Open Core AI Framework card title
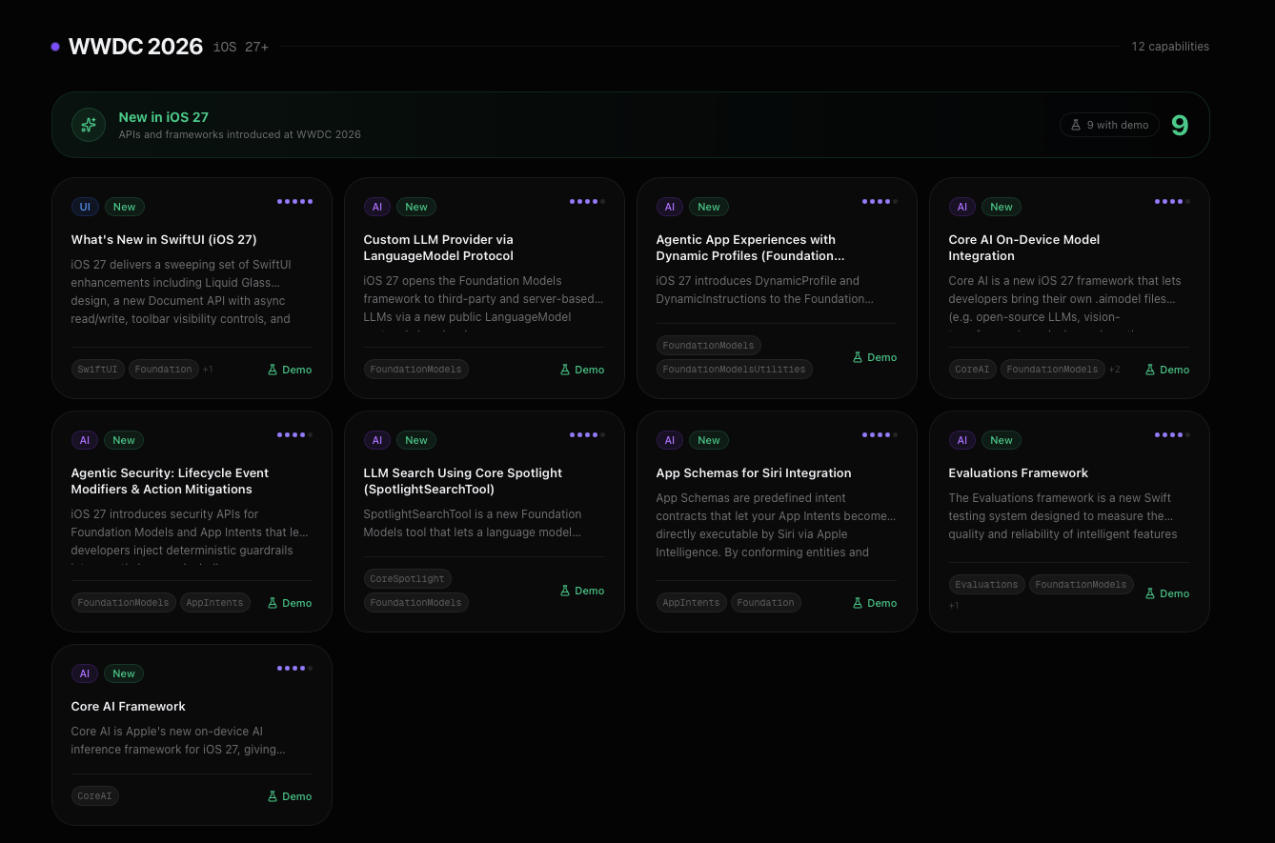 [129, 707]
